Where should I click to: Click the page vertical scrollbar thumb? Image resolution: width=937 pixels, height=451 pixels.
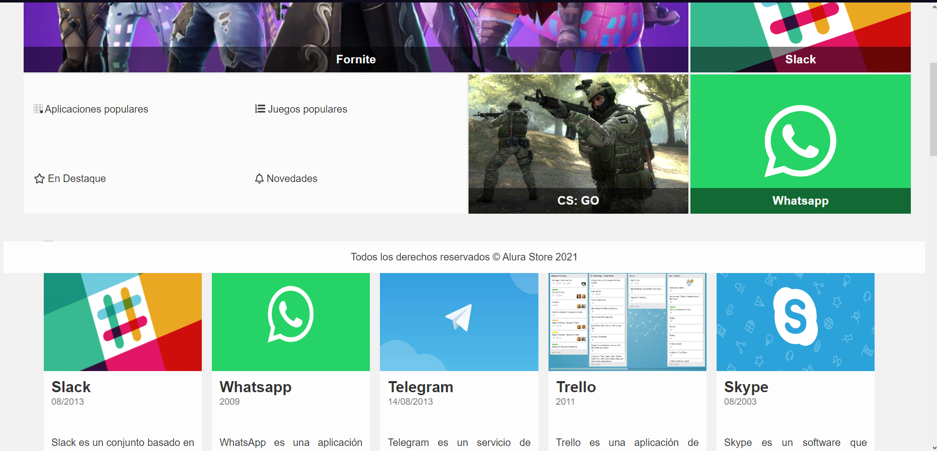pyautogui.click(x=933, y=109)
